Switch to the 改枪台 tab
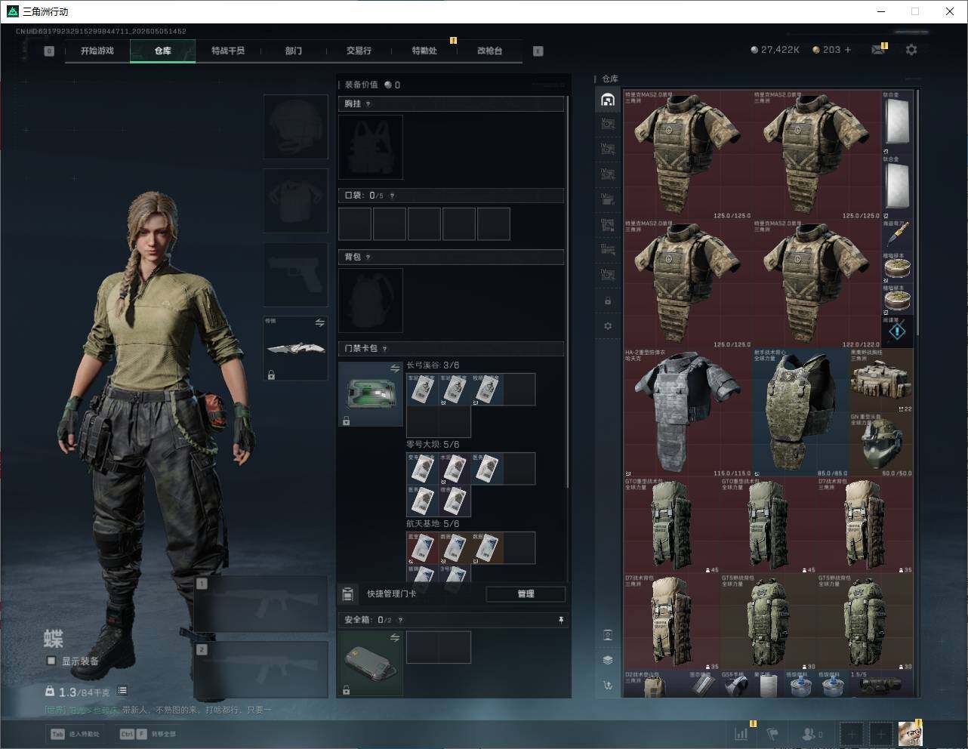 (489, 51)
